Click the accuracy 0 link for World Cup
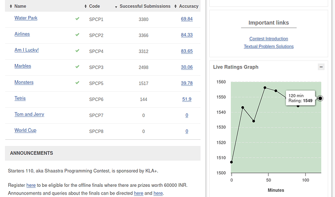The width and height of the screenshot is (335, 197). point(187,131)
